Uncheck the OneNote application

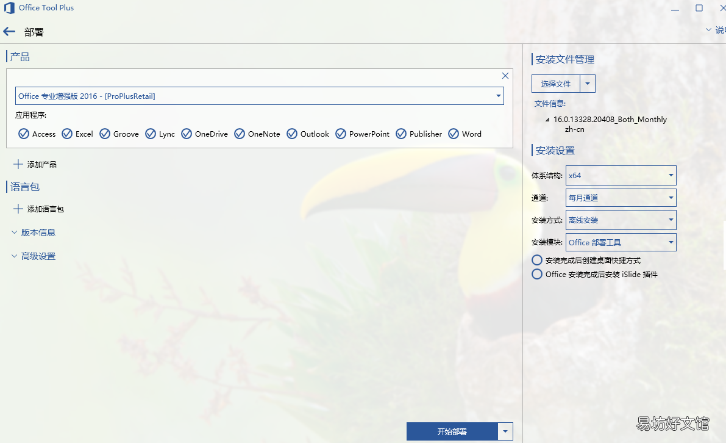[x=240, y=134]
